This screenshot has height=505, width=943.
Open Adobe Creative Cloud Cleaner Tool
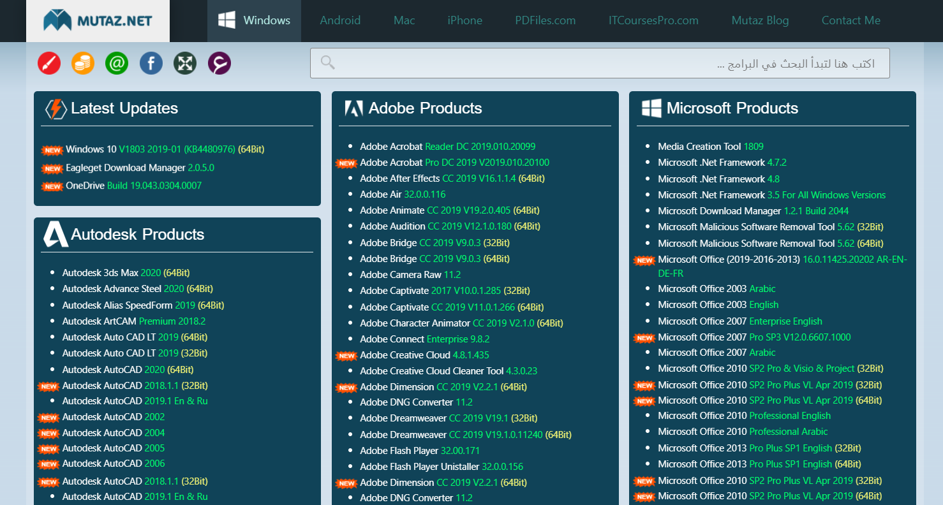449,371
